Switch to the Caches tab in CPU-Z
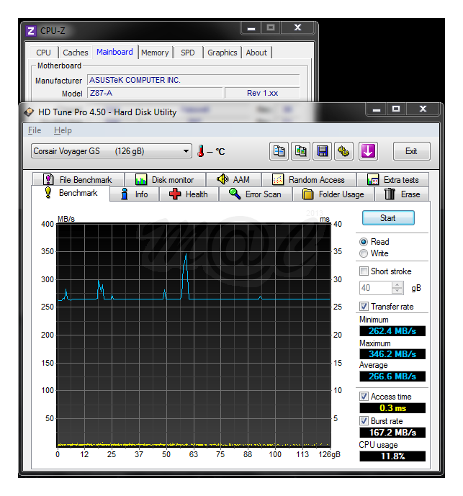 tap(76, 53)
